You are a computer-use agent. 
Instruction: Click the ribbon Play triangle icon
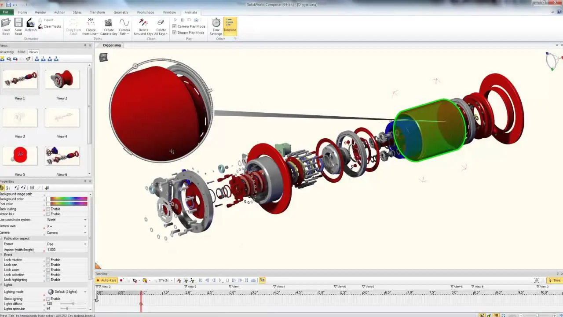click(175, 20)
